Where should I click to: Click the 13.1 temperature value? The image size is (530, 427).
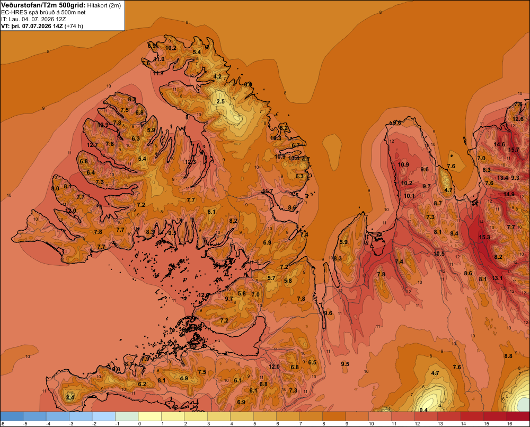(x=497, y=278)
